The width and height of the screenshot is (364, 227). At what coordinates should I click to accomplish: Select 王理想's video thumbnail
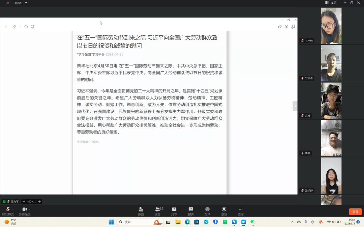point(331,26)
